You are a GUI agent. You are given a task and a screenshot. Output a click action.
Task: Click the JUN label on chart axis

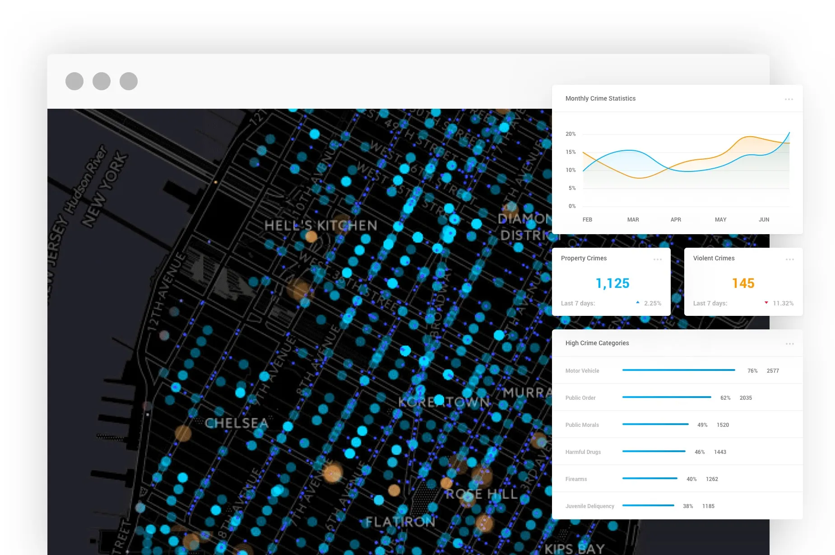764,220
